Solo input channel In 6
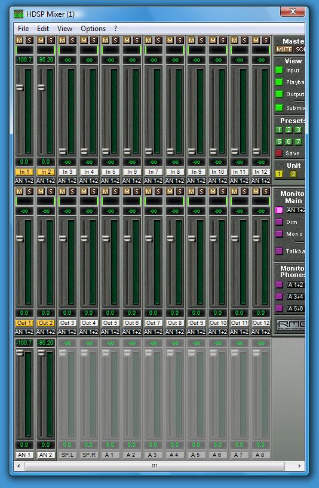 [137, 40]
